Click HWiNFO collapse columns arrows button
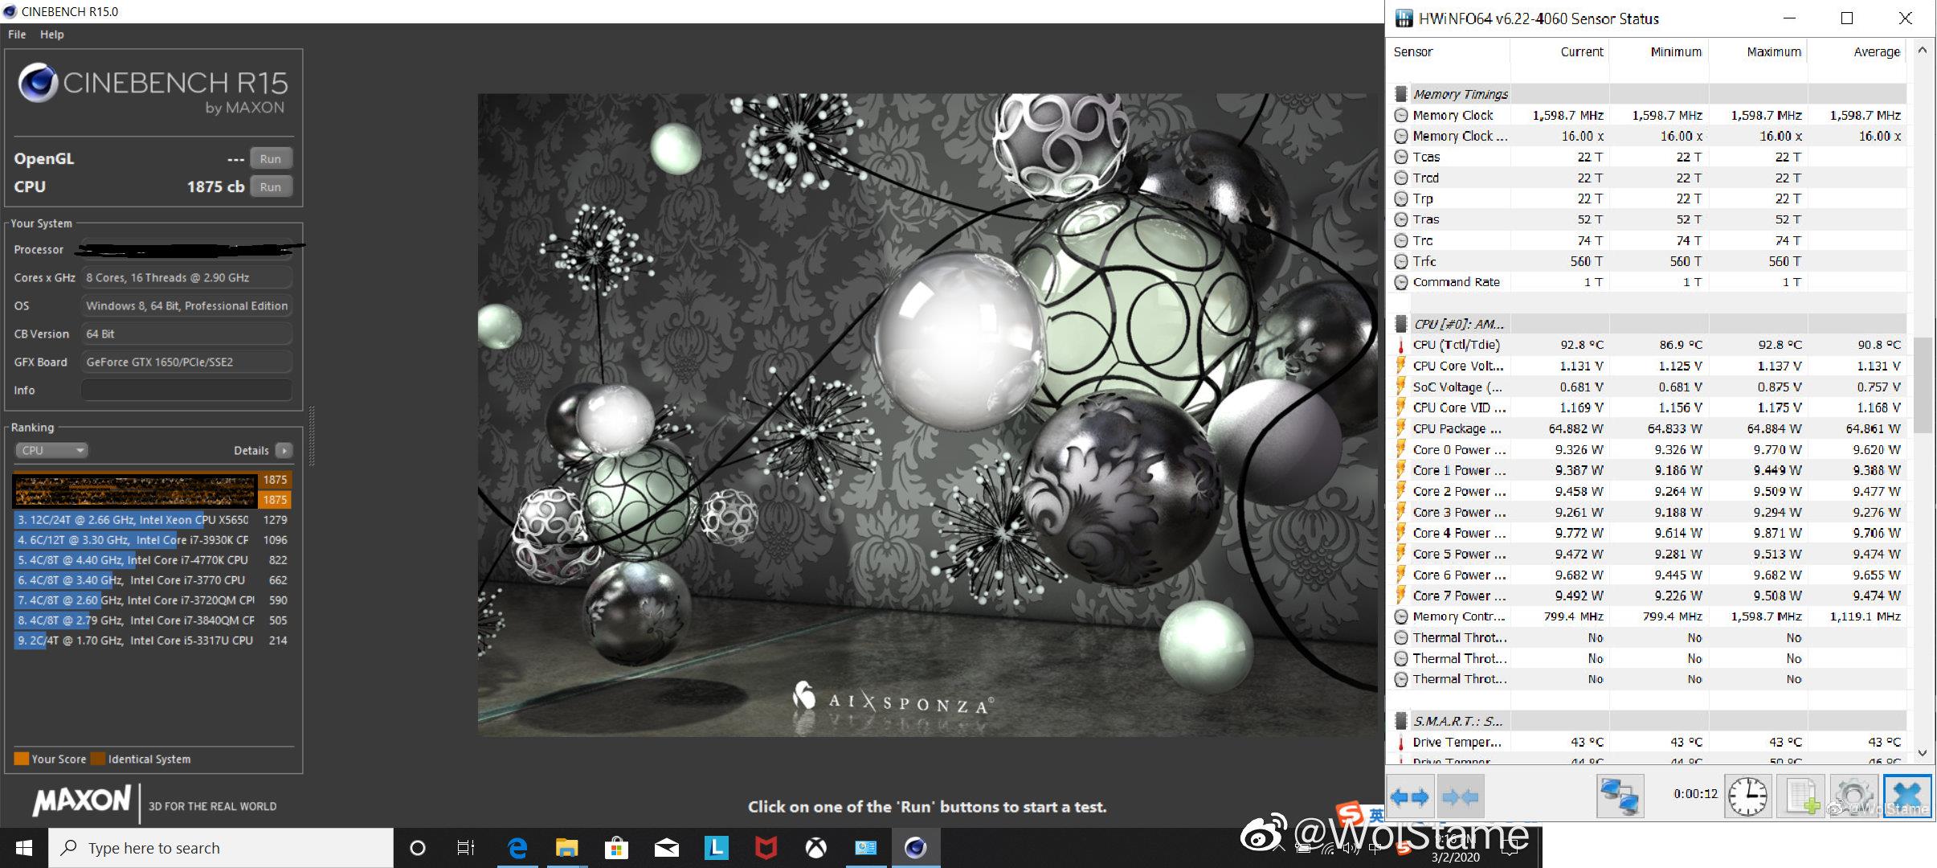 tap(1461, 796)
